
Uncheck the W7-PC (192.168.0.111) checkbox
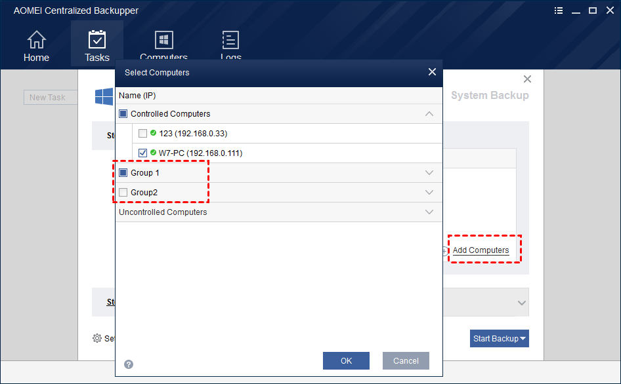pos(142,153)
